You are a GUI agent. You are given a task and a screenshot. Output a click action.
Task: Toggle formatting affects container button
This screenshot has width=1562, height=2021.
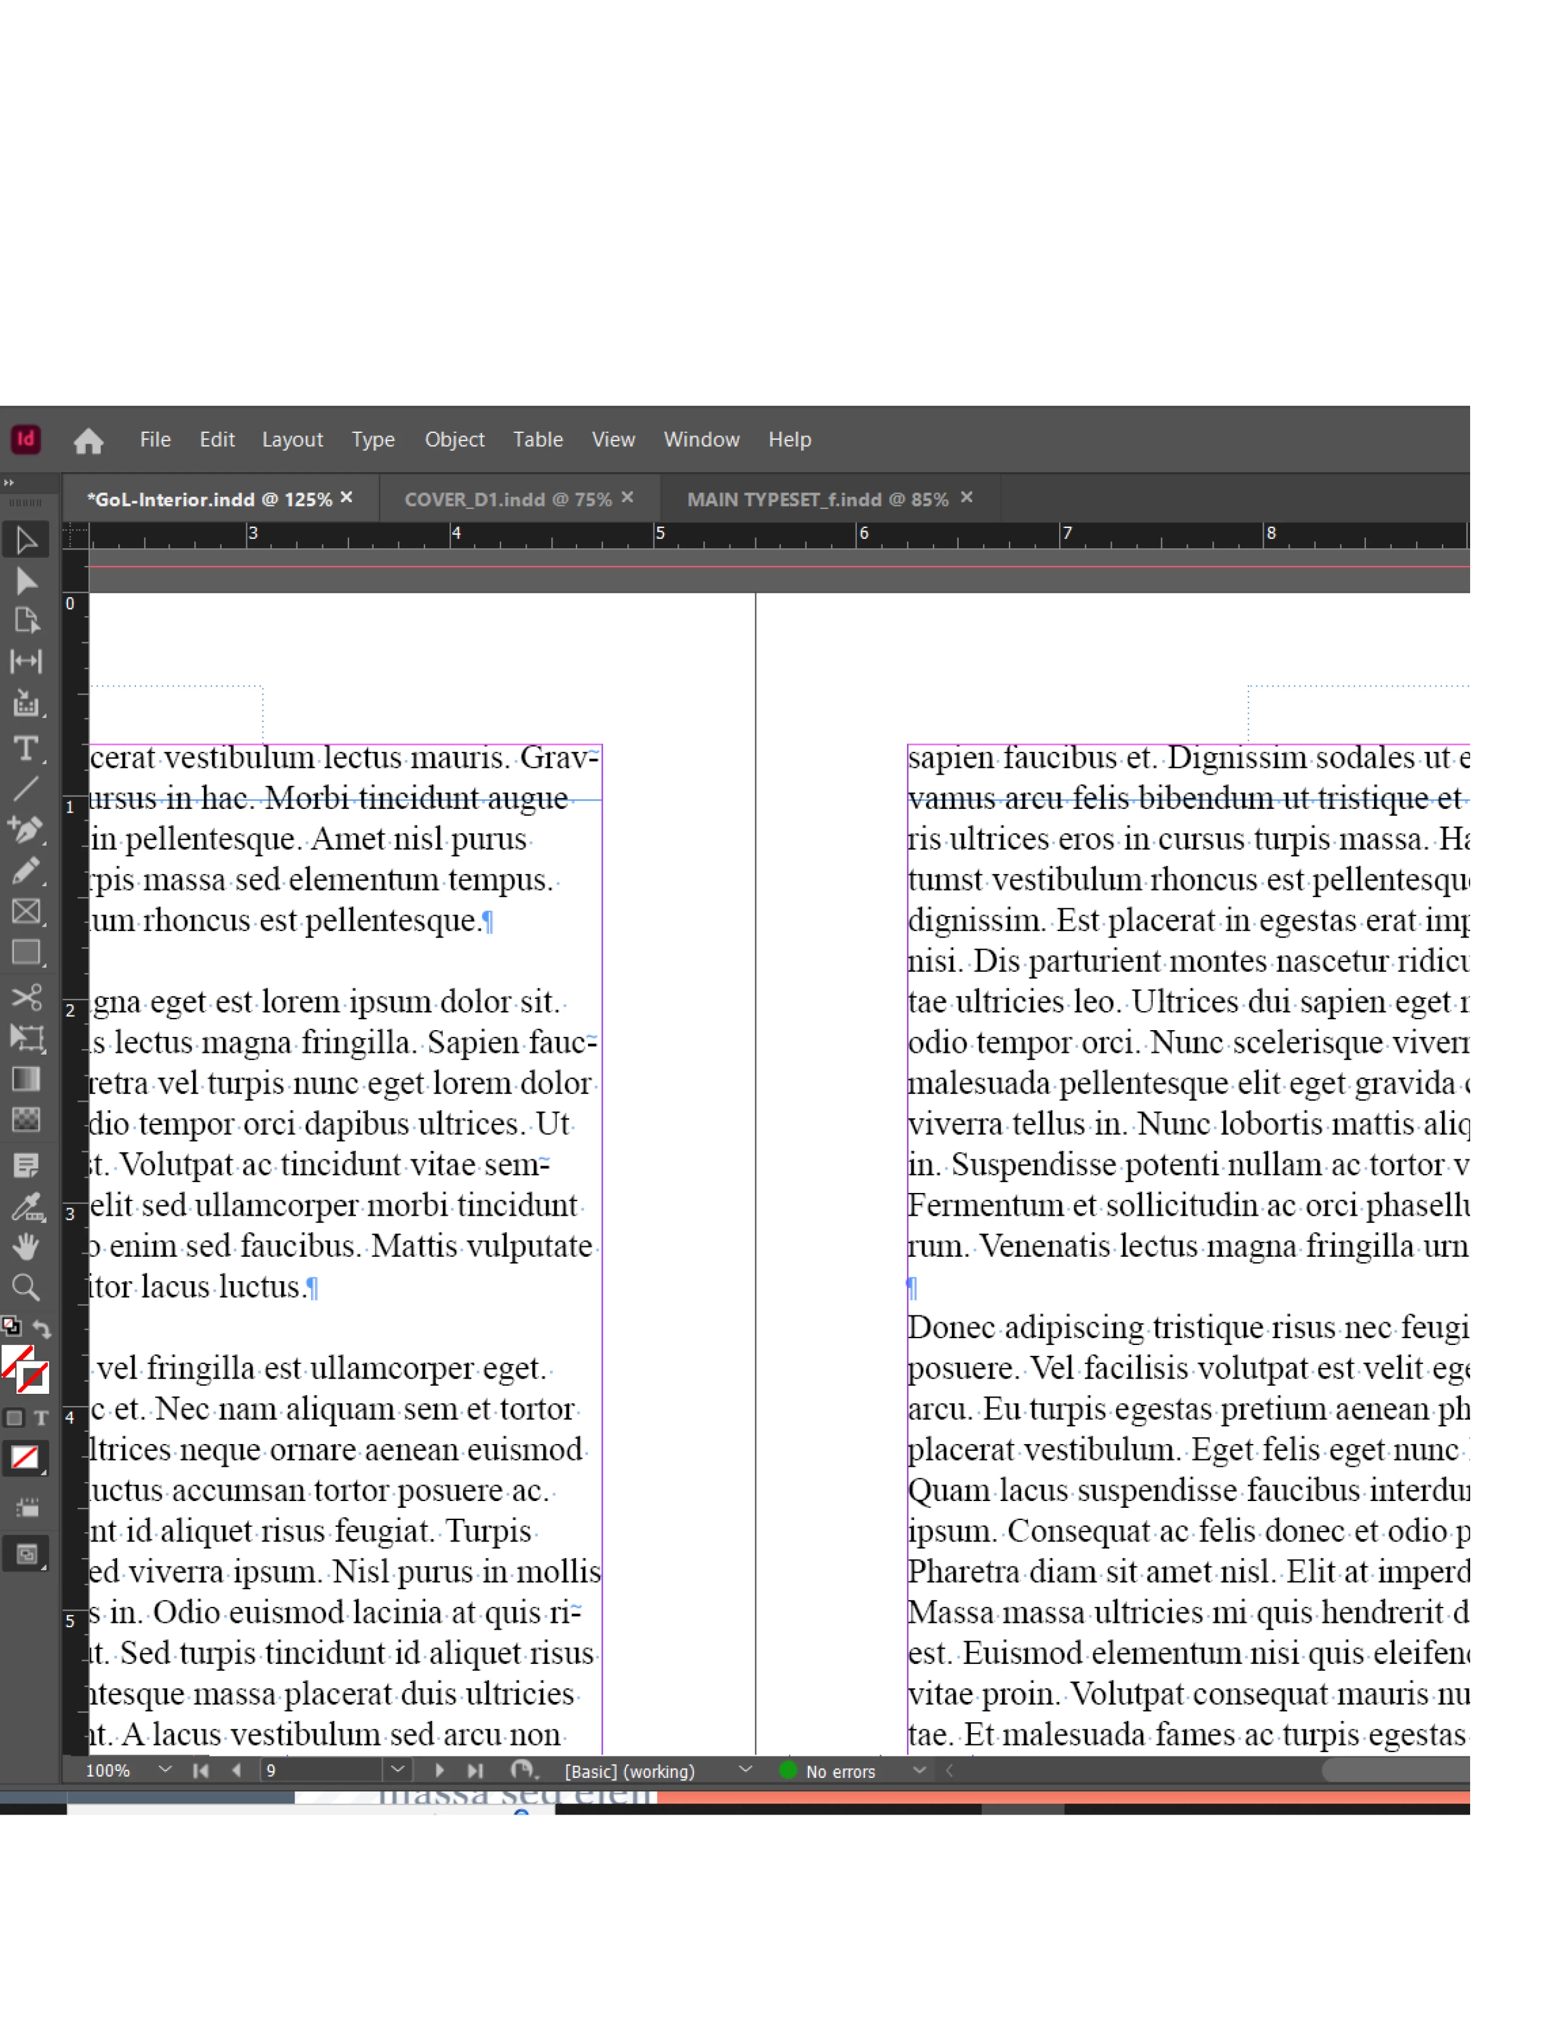pos(14,1418)
